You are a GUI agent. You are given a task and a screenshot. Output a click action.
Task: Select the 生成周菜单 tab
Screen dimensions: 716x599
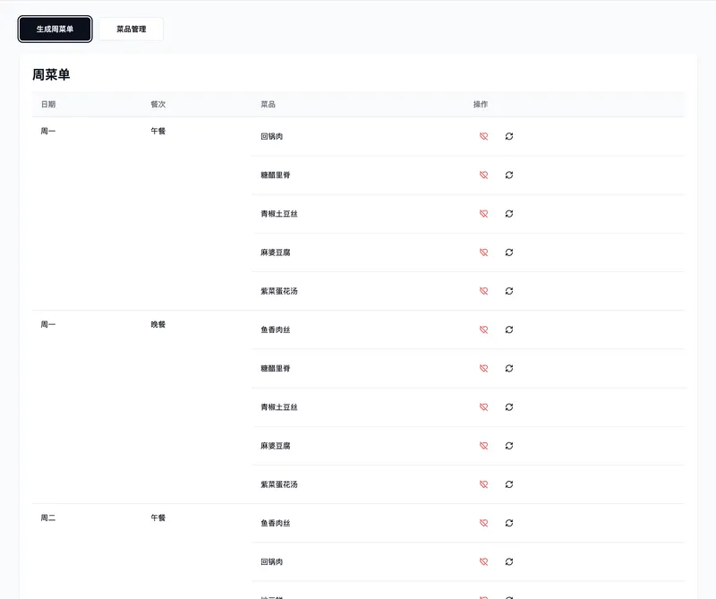tap(55, 30)
